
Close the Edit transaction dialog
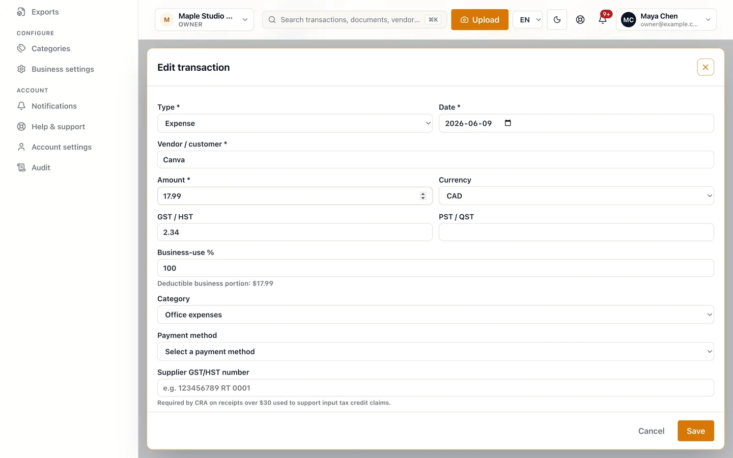[706, 67]
